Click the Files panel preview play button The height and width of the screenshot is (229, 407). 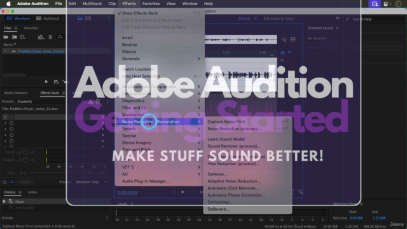pyautogui.click(x=46, y=81)
